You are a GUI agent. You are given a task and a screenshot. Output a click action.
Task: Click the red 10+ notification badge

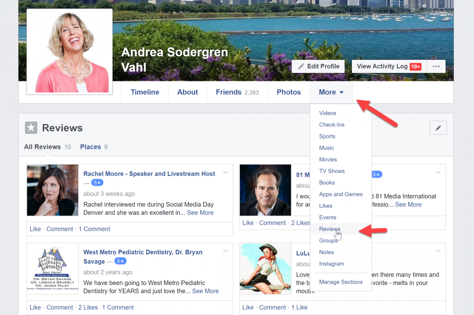416,66
